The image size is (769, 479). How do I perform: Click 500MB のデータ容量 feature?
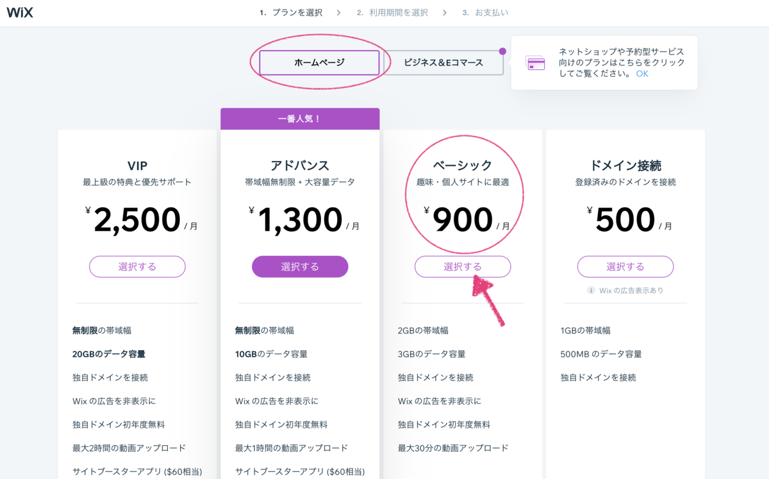601,354
